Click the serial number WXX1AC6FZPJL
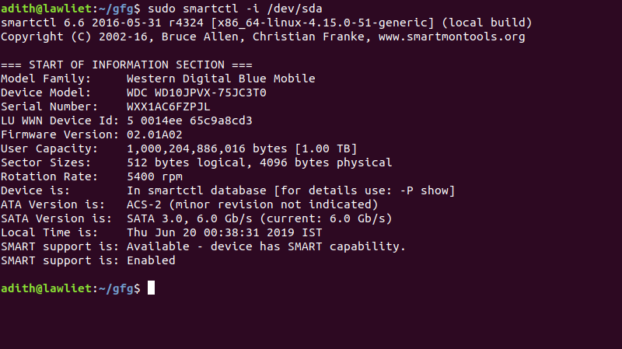This screenshot has height=349, width=622. [x=169, y=106]
